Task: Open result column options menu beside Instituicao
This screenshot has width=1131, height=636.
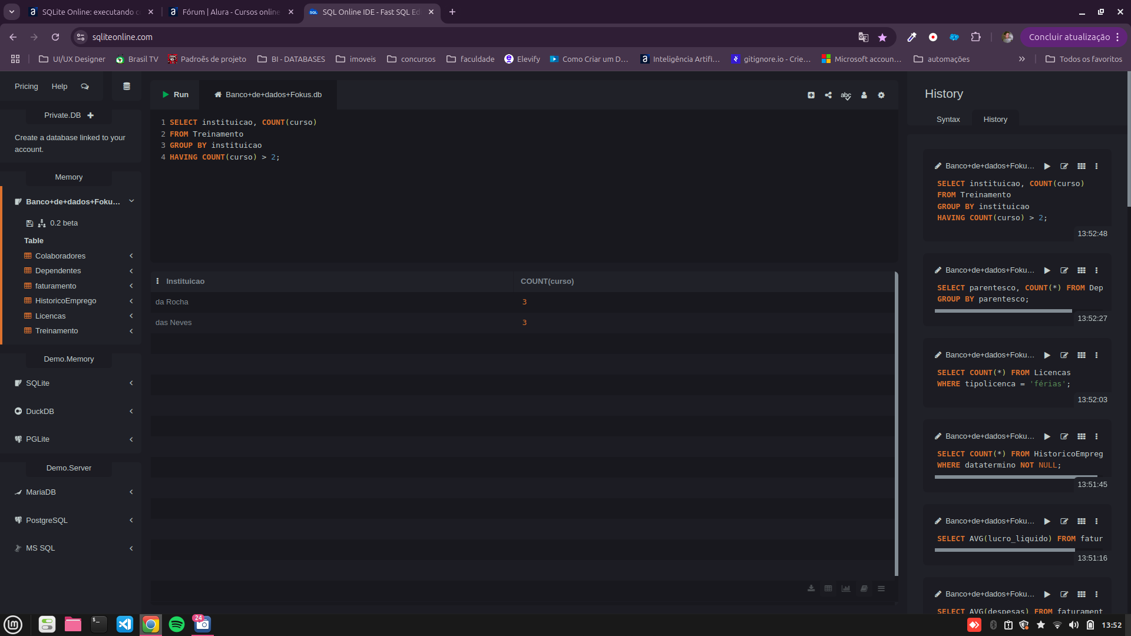Action: [157, 281]
